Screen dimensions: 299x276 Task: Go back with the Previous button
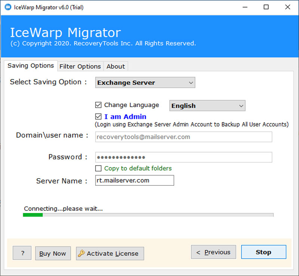(x=213, y=252)
